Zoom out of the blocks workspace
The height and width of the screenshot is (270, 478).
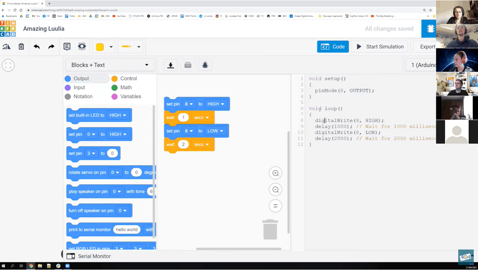[x=275, y=190]
